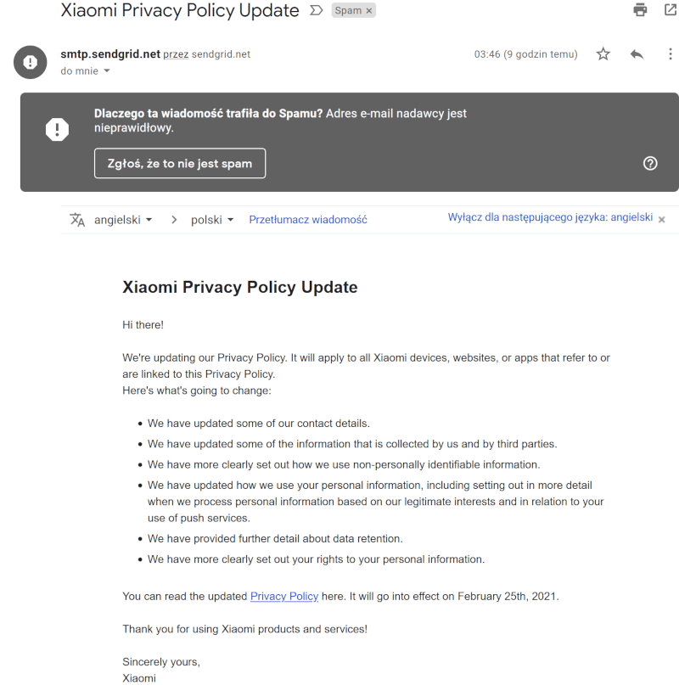Open the Privacy Policy link
This screenshot has height=685, width=679.
pos(283,596)
